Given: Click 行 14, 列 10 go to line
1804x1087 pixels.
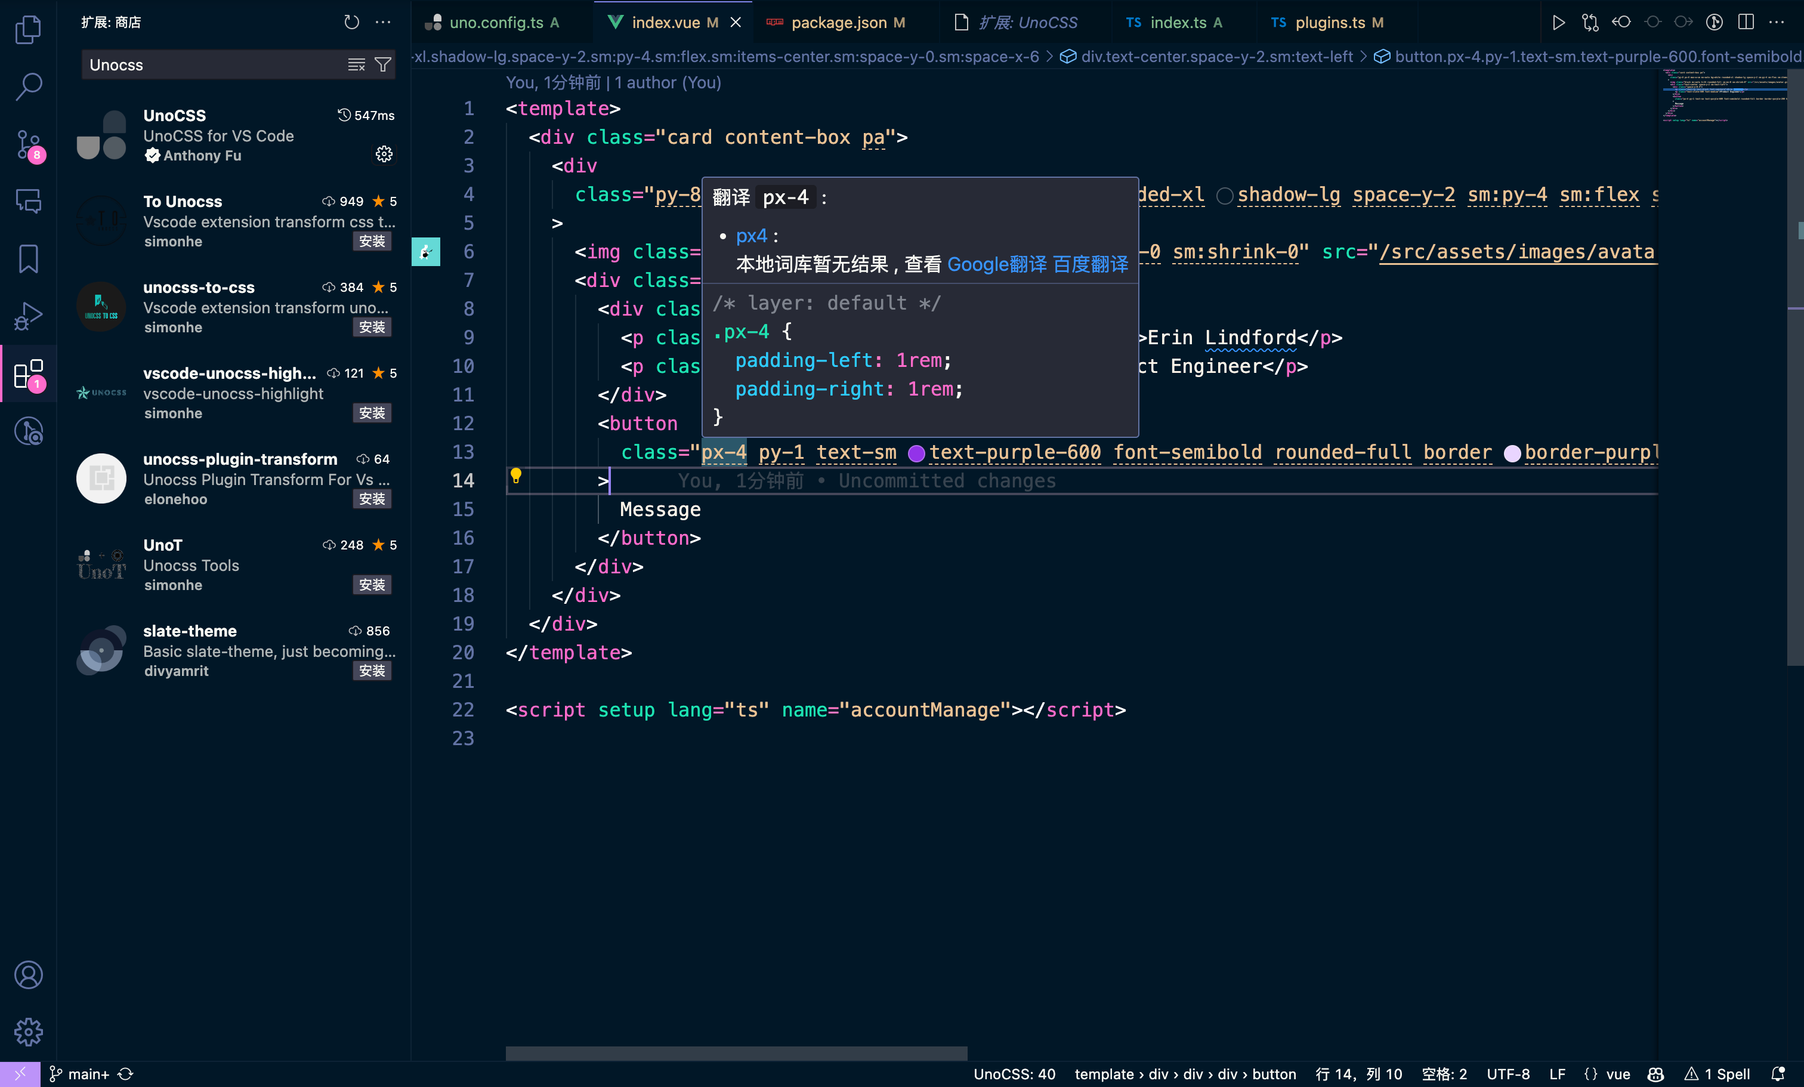Looking at the screenshot, I should [x=1358, y=1074].
